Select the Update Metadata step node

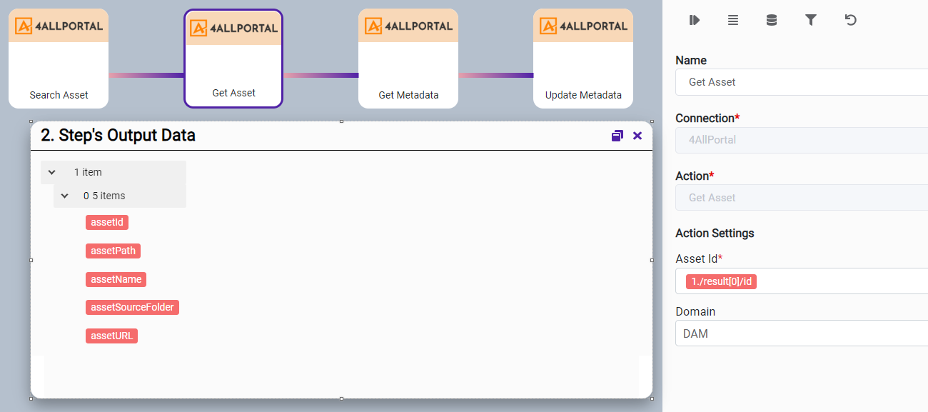583,59
